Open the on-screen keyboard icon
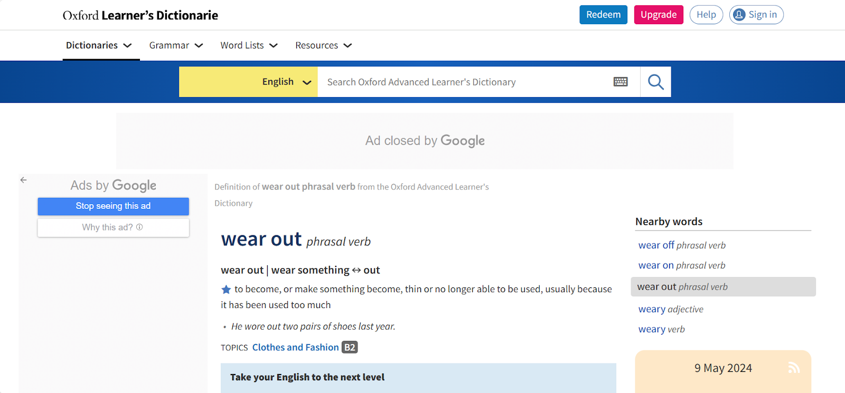 [x=621, y=82]
